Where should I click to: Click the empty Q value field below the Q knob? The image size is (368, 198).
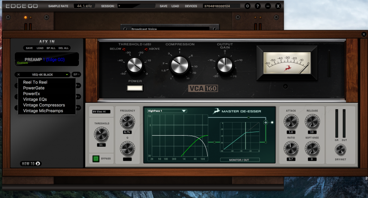click(x=127, y=159)
